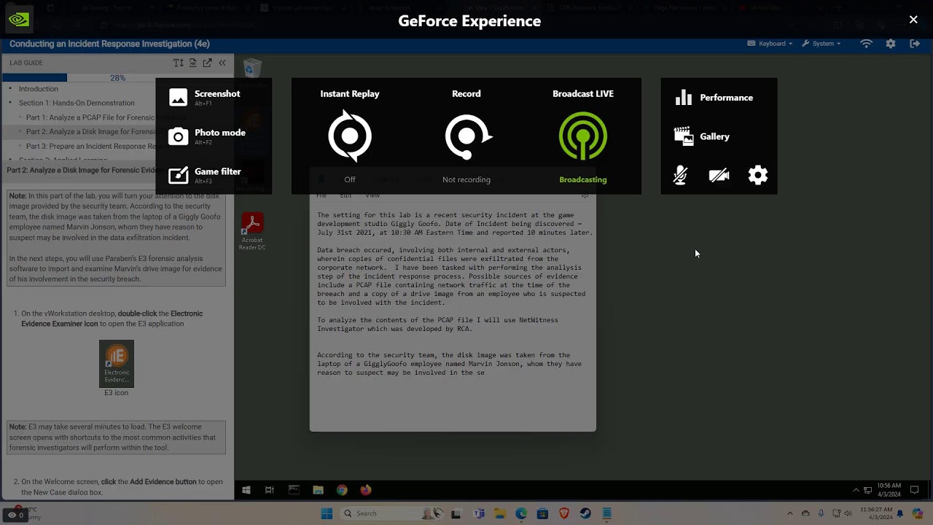Screen dimensions: 933x525
Task: Take a capture with the Screenshot option
Action: click(x=205, y=97)
